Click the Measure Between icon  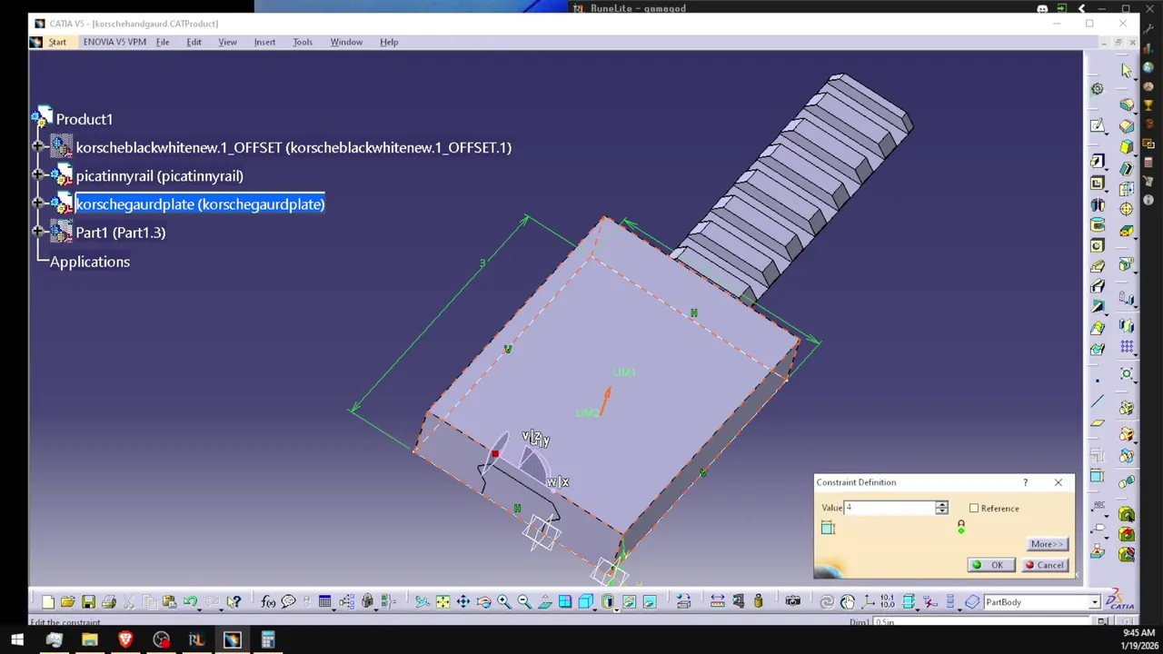(x=717, y=601)
